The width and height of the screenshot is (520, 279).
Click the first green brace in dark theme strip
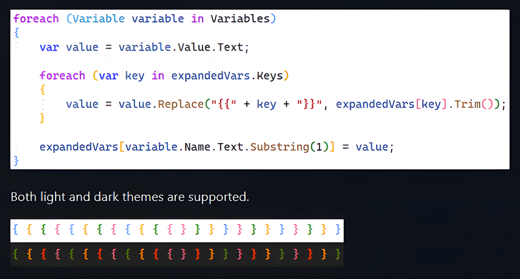tap(15, 255)
